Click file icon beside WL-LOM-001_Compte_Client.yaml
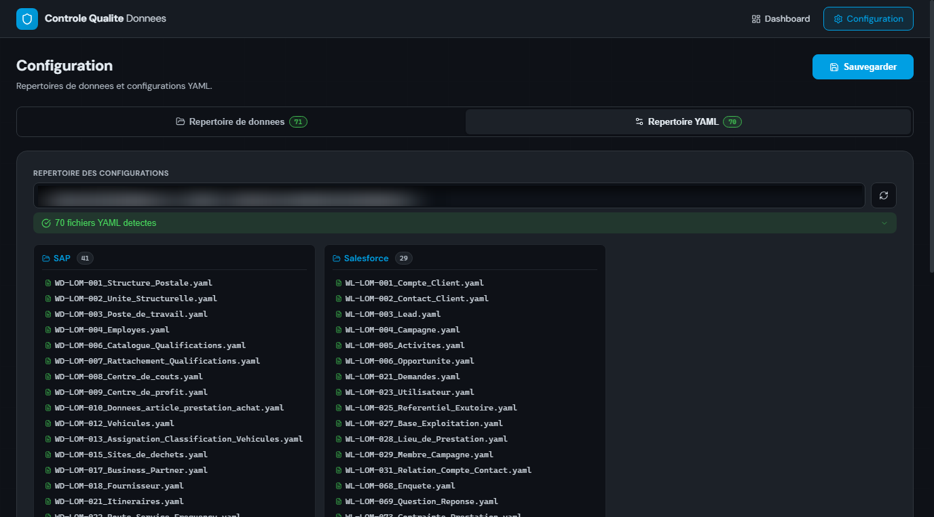The image size is (934, 517). (x=339, y=283)
